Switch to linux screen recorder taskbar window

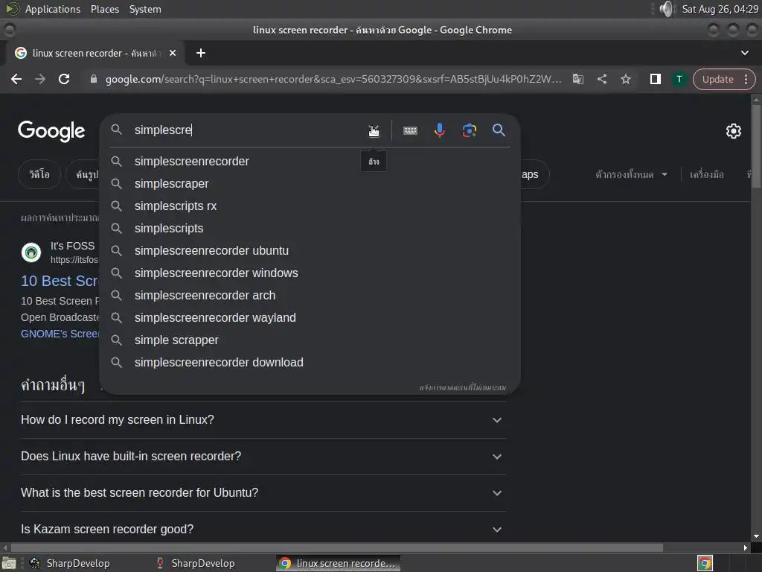(339, 563)
